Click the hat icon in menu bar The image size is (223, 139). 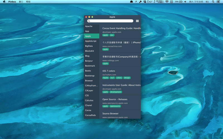pos(131,2)
